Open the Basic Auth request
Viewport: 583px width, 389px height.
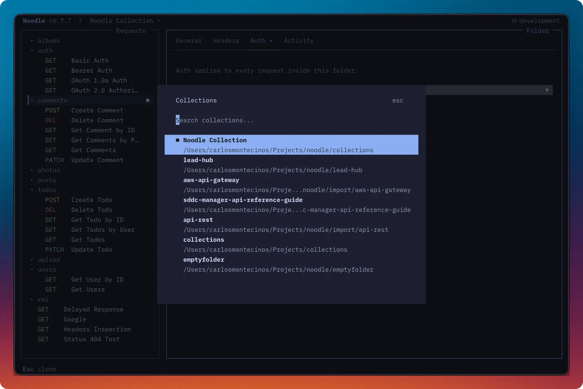coord(90,61)
